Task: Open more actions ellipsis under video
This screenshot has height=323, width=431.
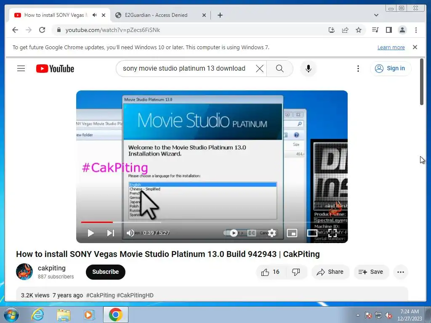Action: click(x=401, y=272)
